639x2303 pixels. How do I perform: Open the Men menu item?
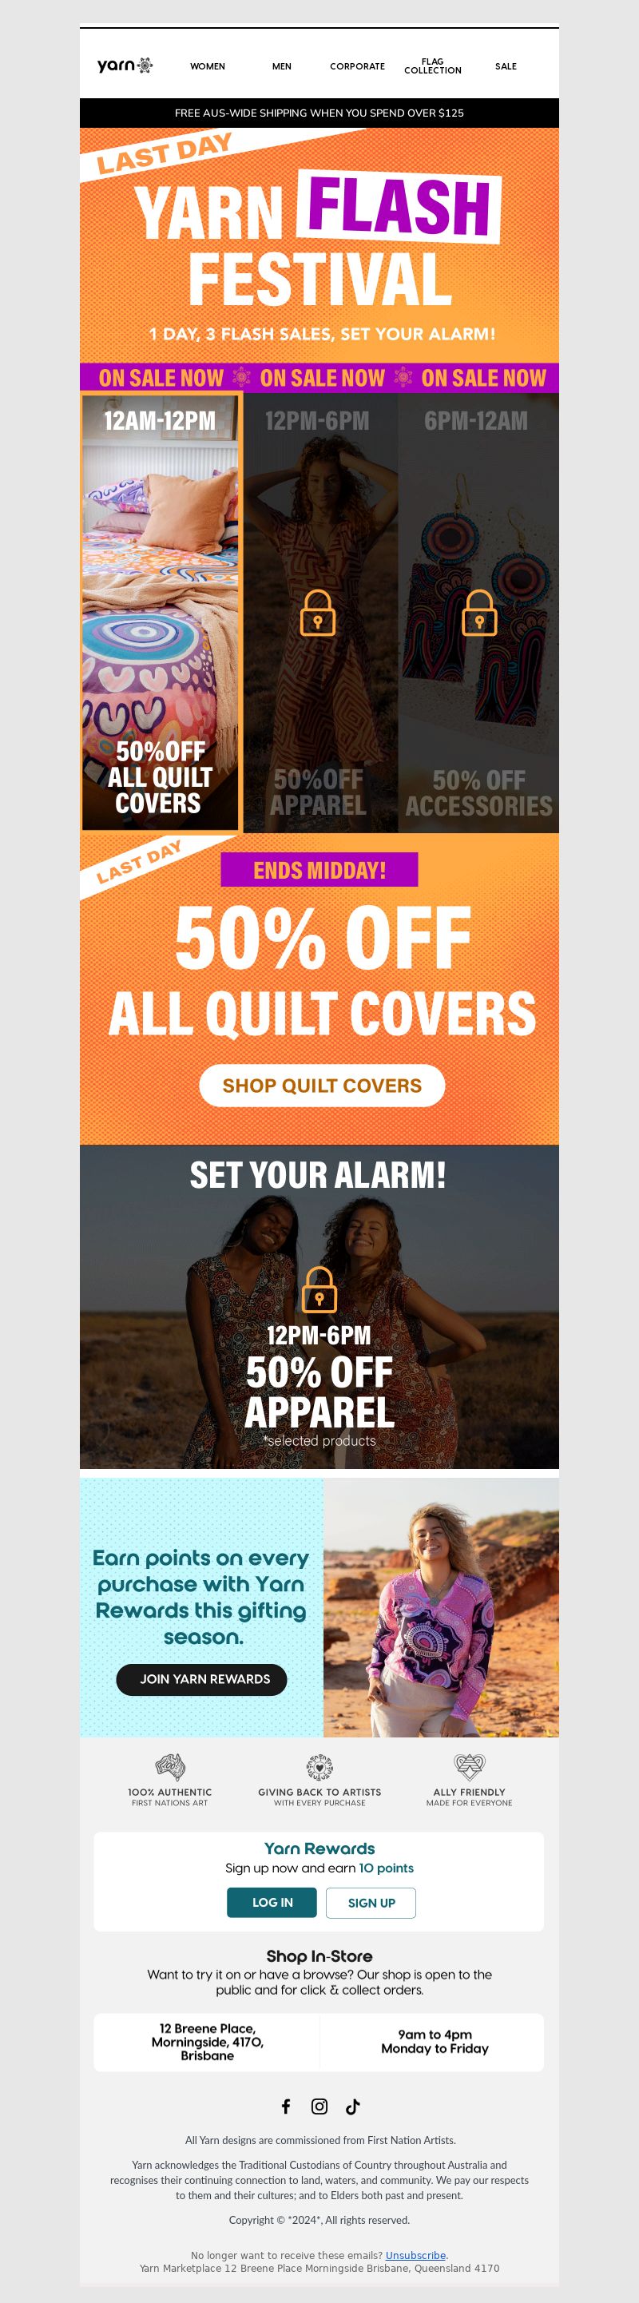click(x=281, y=66)
